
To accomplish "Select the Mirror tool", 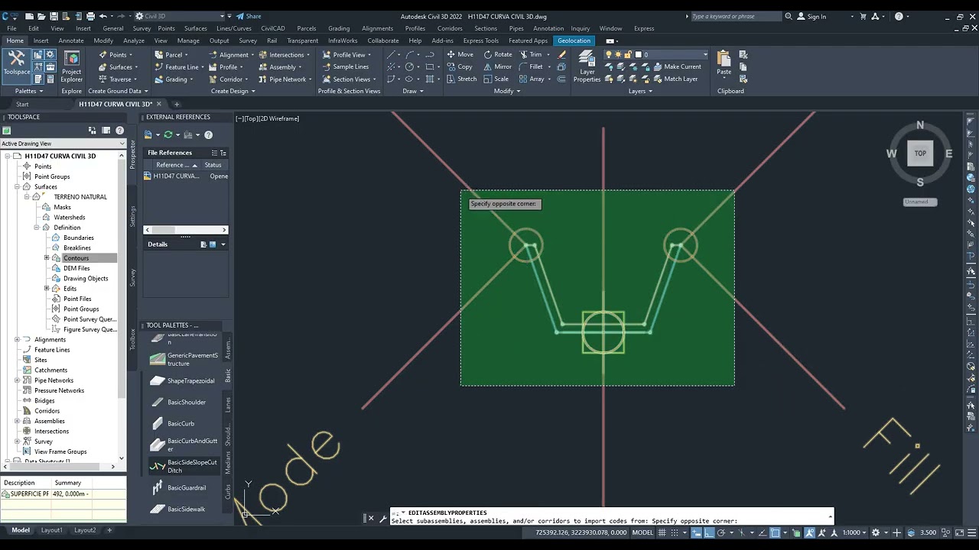I will [x=497, y=66].
